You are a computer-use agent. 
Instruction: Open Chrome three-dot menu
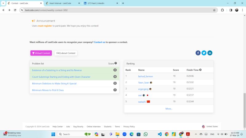[242, 10]
